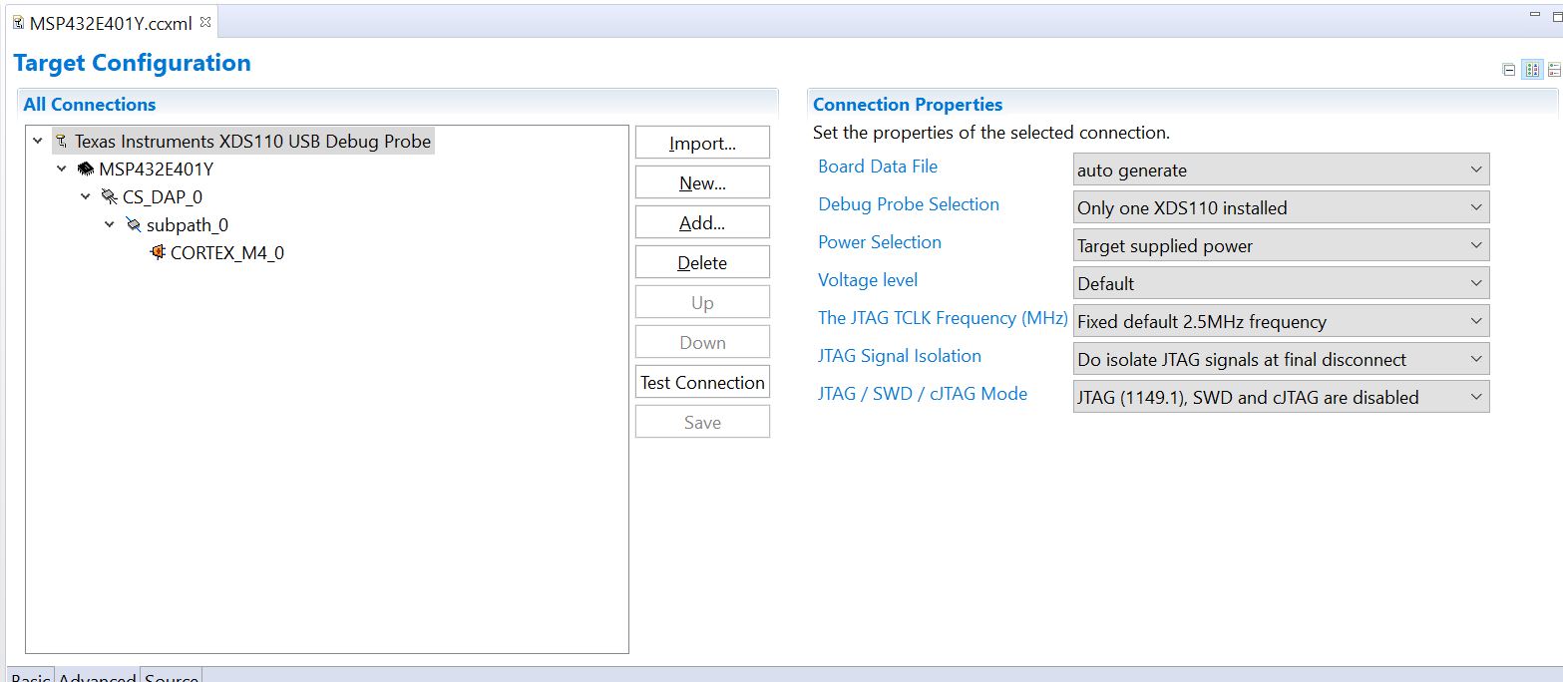The width and height of the screenshot is (1563, 682).
Task: Switch to the Source tab
Action: [171, 677]
